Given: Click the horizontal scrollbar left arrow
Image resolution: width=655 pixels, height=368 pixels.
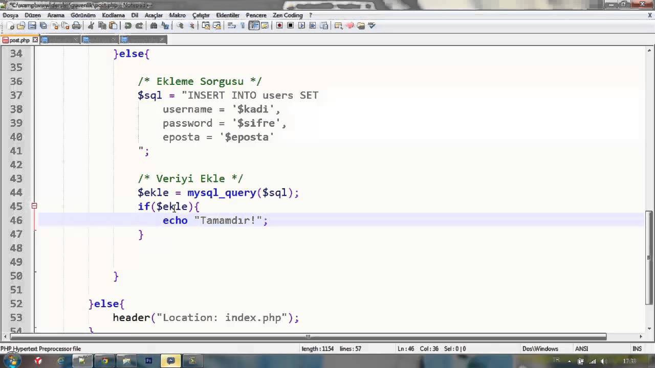Looking at the screenshot, I should coord(5,336).
